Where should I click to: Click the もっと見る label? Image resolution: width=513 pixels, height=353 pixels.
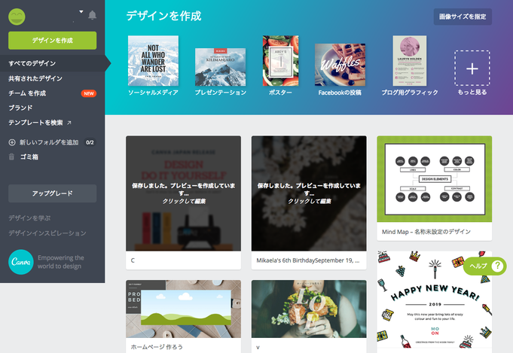[472, 93]
